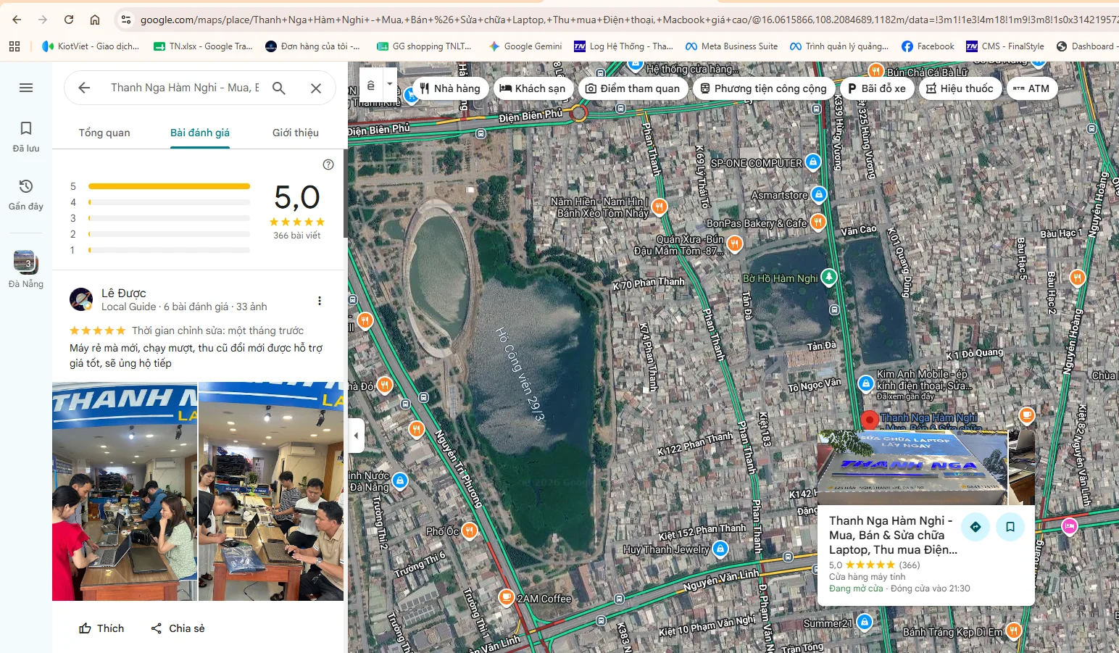The width and height of the screenshot is (1119, 653).
Task: Switch to the Giới thiệu tab
Action: click(296, 133)
